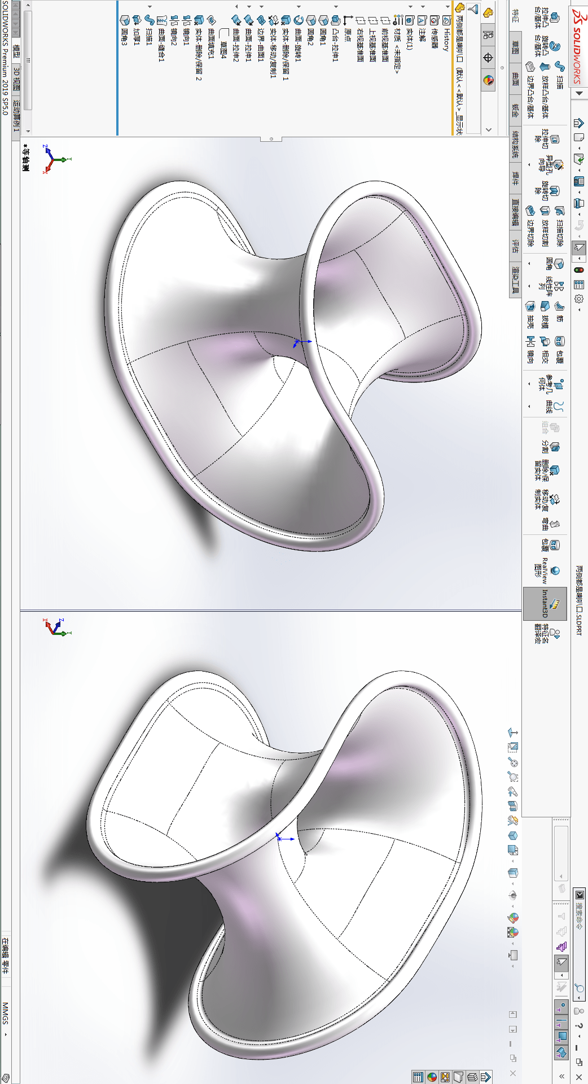Toggle the filter edges selection filter
Viewport: 588px width, 1084px height.
[x=561, y=1021]
